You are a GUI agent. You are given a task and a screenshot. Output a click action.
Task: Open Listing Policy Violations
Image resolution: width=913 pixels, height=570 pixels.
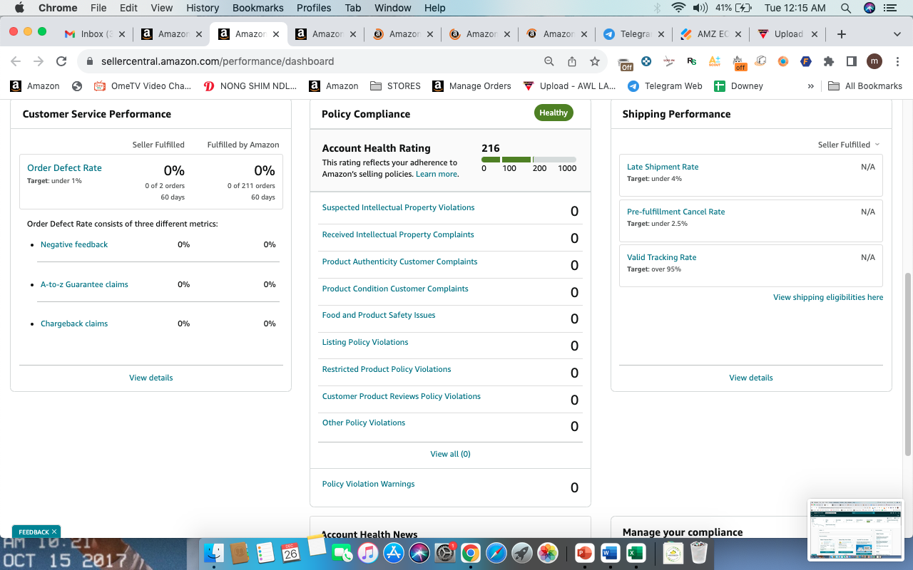365,342
